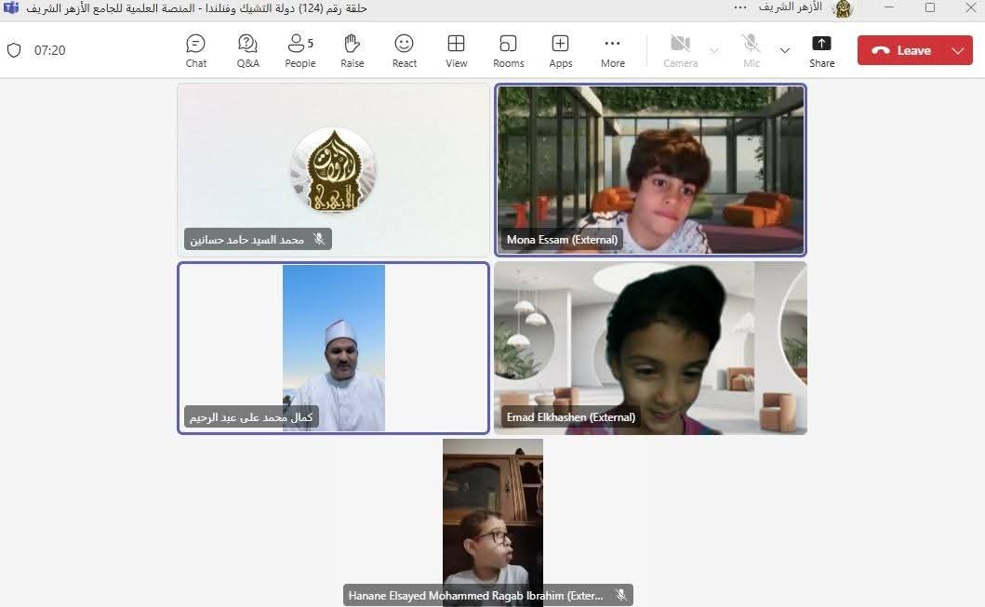Toggle the Camera on

680,50
